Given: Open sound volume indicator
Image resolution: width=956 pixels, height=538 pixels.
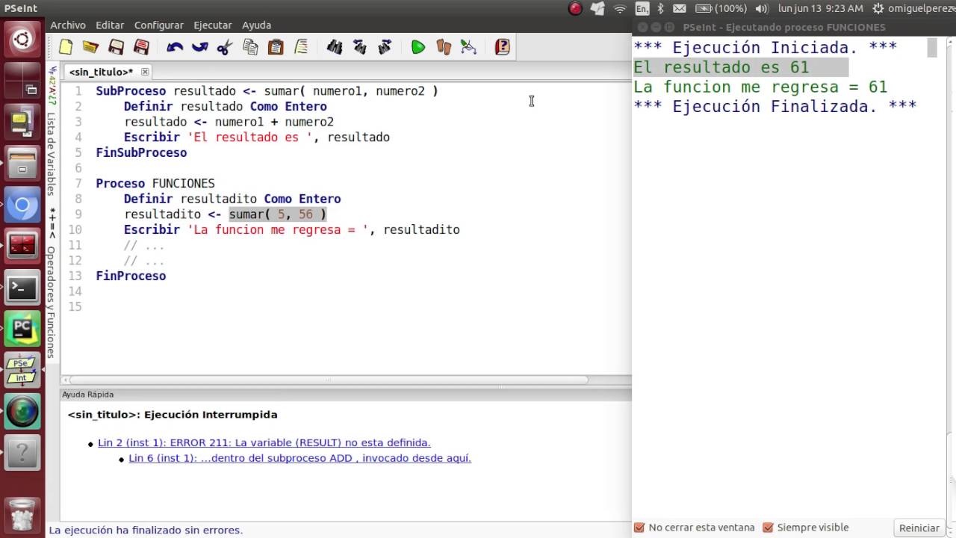Looking at the screenshot, I should tap(762, 8).
